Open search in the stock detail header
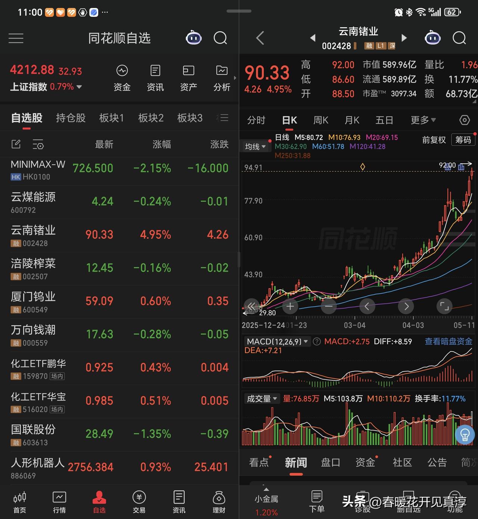This screenshot has width=478, height=519. [x=459, y=38]
